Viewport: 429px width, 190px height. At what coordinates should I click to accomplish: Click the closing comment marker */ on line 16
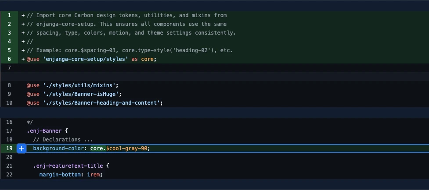coord(30,122)
